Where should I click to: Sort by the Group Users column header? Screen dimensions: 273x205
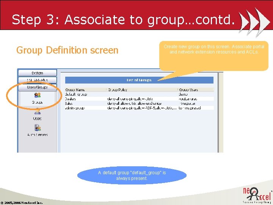[x=196, y=90]
